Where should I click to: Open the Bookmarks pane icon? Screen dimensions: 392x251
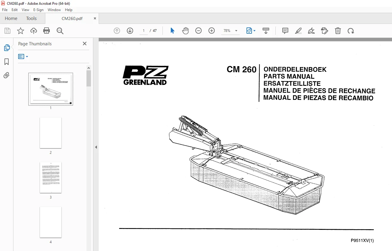tap(7, 62)
